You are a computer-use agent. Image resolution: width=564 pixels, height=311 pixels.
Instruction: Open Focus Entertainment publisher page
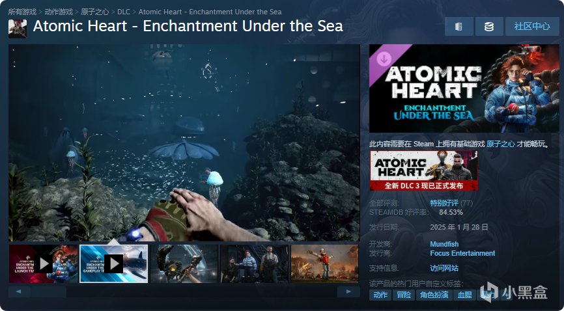pyautogui.click(x=462, y=253)
